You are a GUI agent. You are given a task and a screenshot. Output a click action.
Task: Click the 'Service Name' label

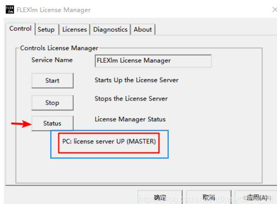coord(52,60)
